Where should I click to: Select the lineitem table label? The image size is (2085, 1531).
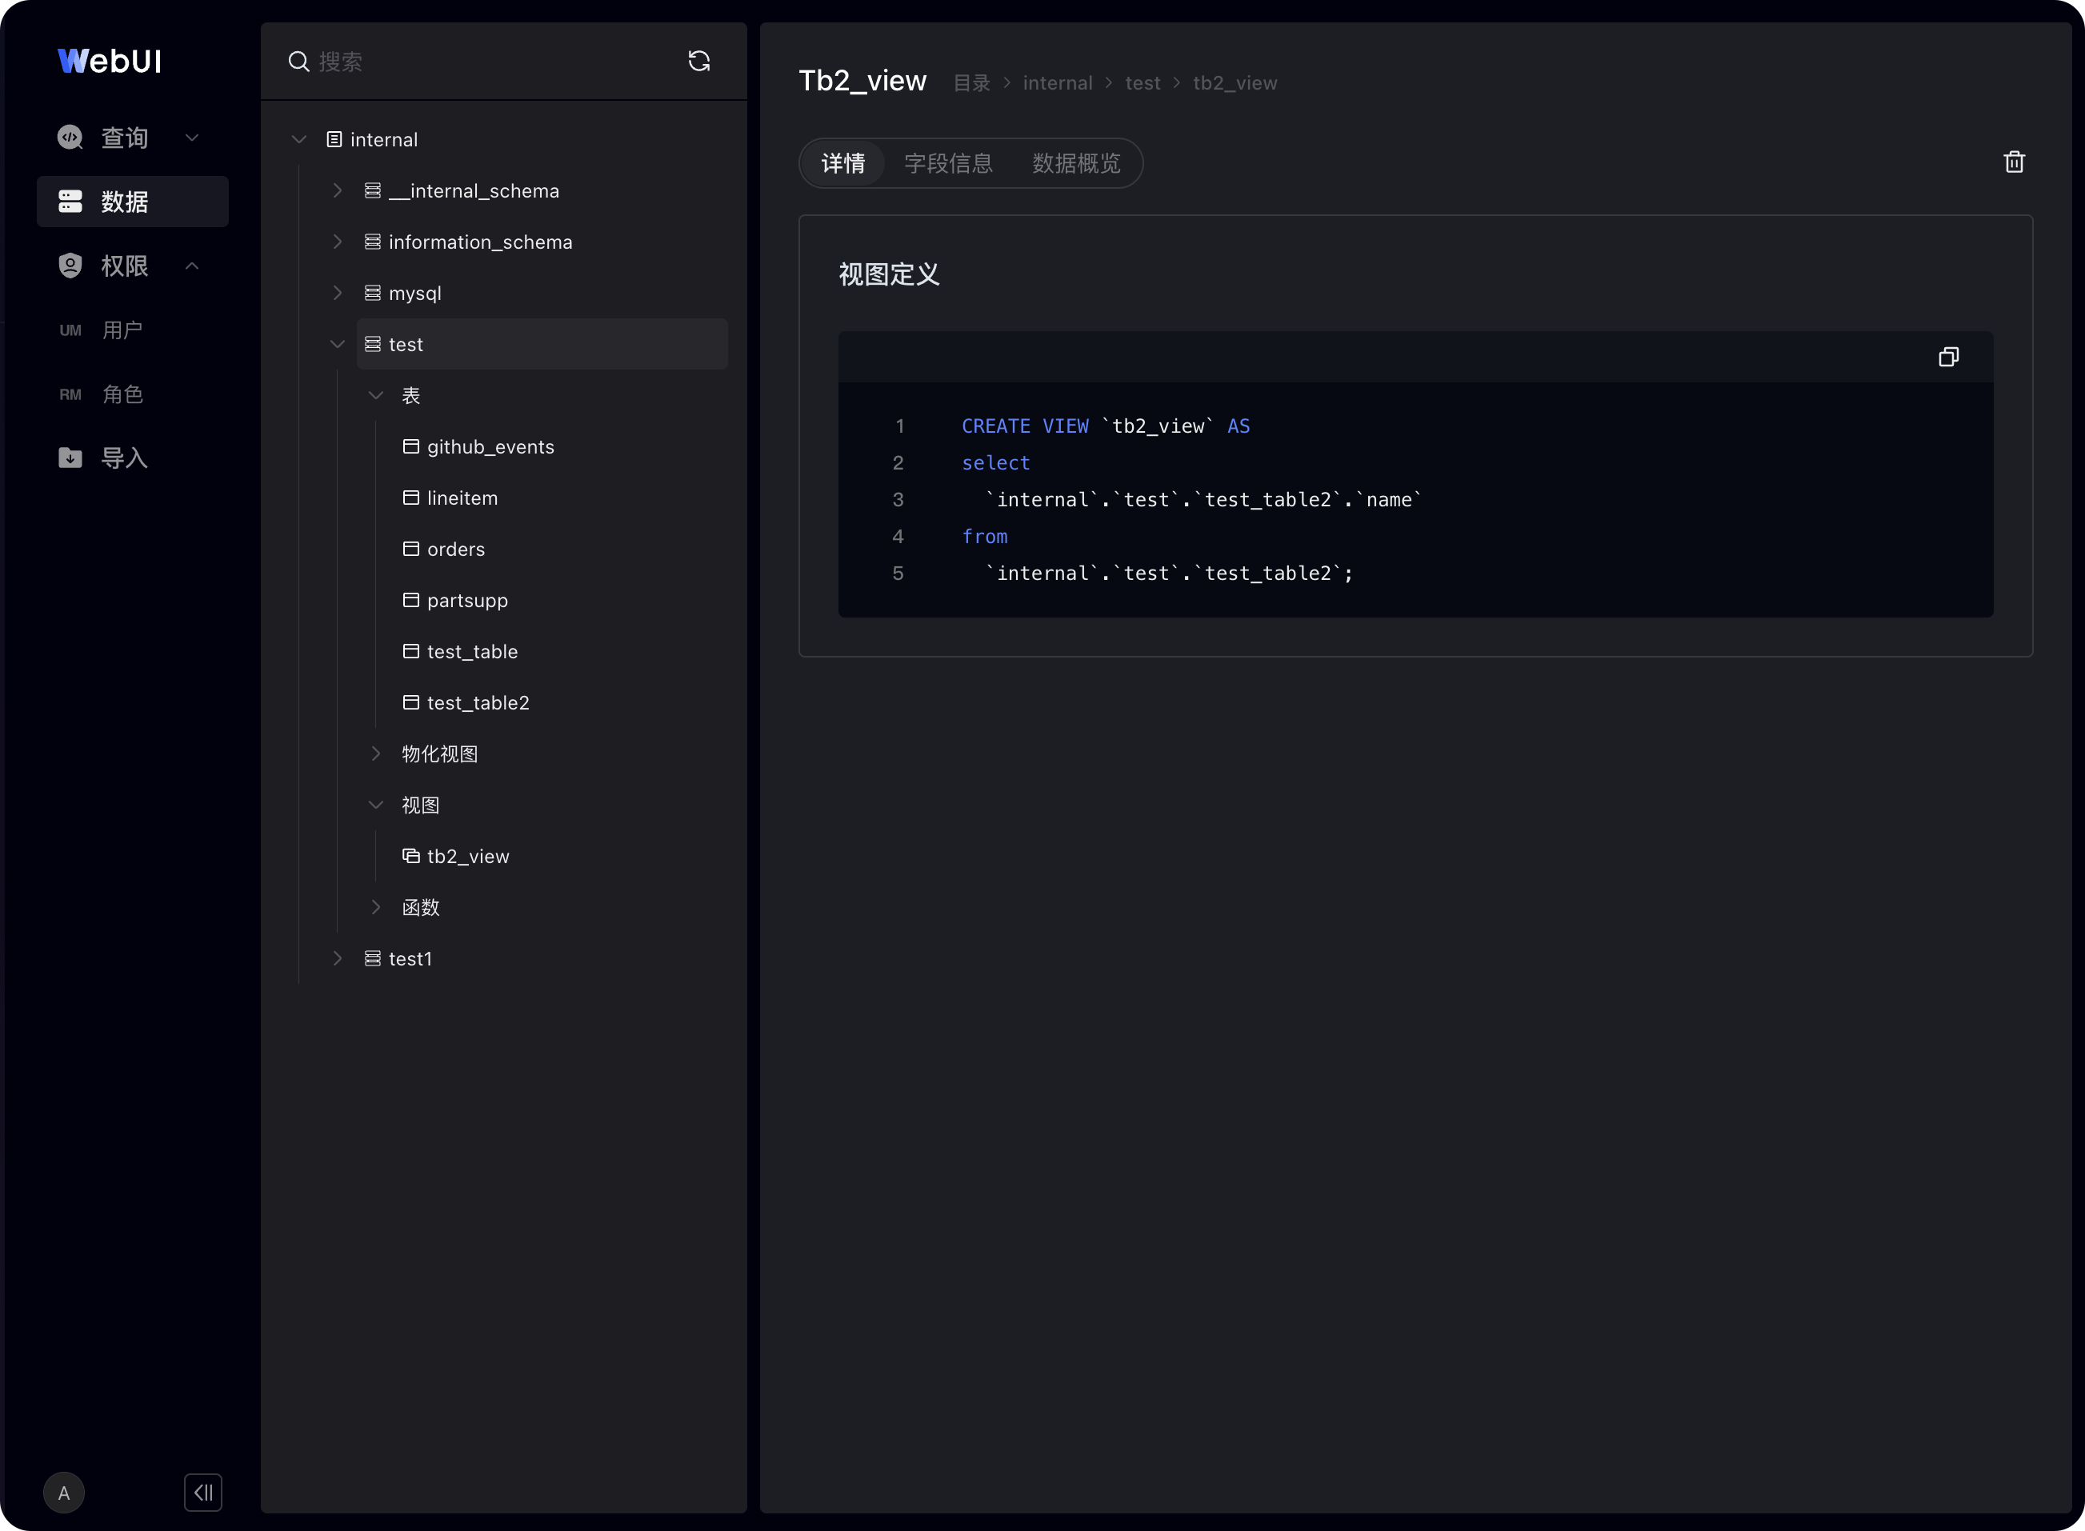coord(462,498)
